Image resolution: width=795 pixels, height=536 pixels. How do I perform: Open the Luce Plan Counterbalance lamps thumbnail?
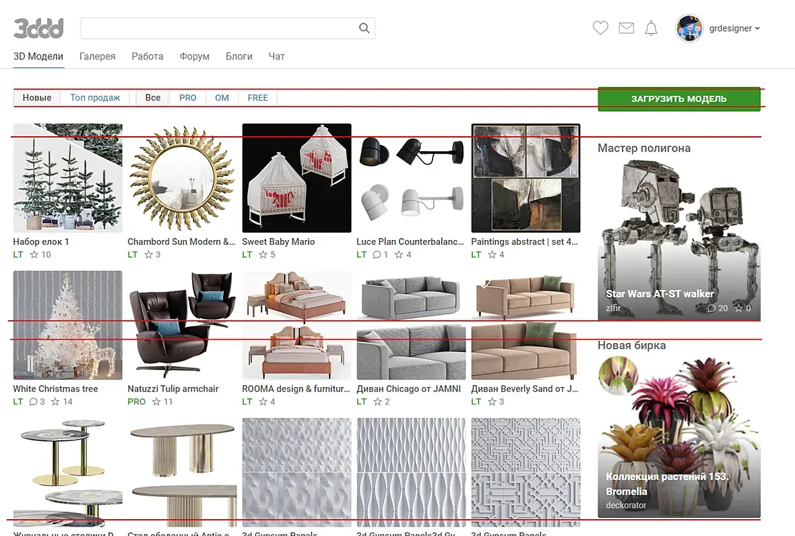coord(411,178)
